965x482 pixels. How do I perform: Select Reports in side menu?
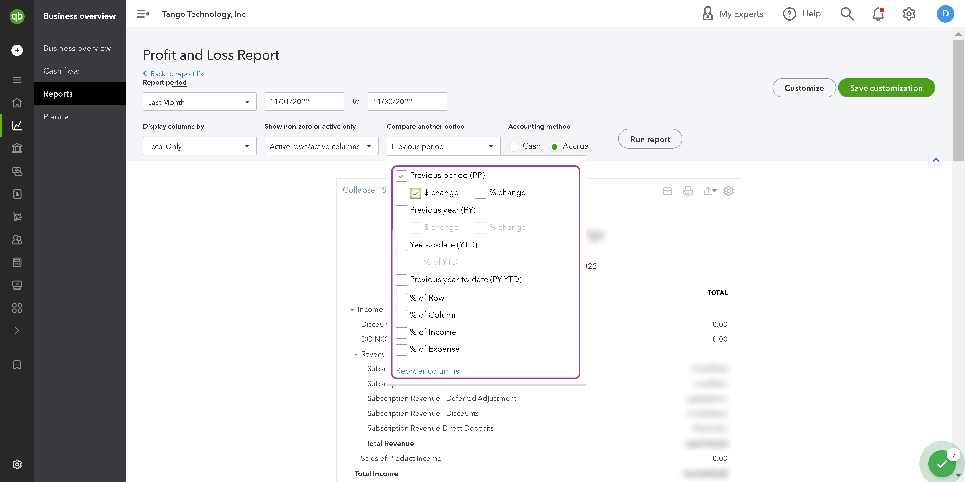tap(80, 94)
